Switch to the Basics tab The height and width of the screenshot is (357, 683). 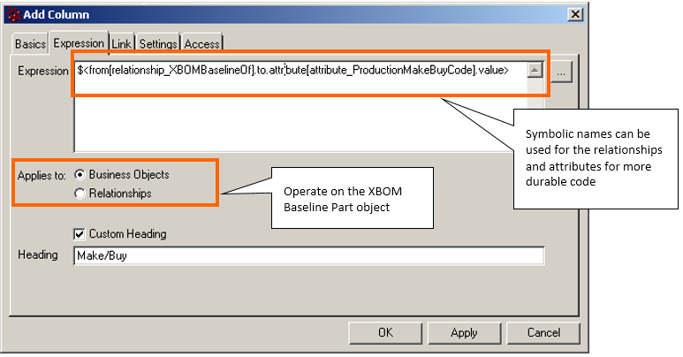[31, 43]
